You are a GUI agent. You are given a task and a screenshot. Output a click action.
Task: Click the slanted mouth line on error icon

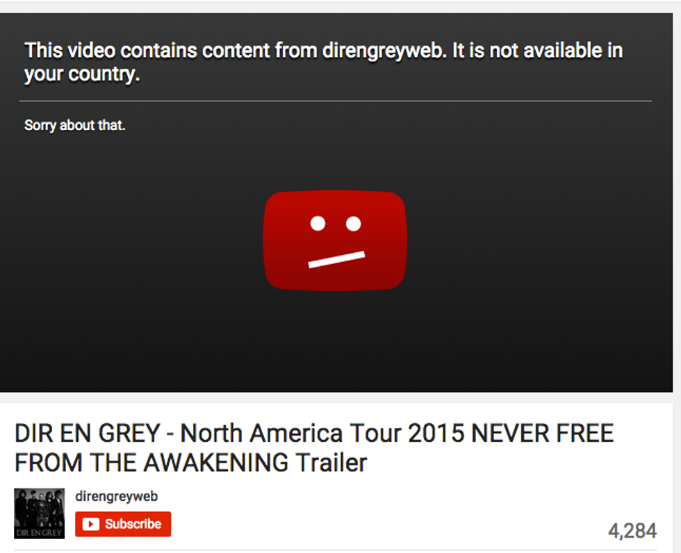tap(336, 259)
